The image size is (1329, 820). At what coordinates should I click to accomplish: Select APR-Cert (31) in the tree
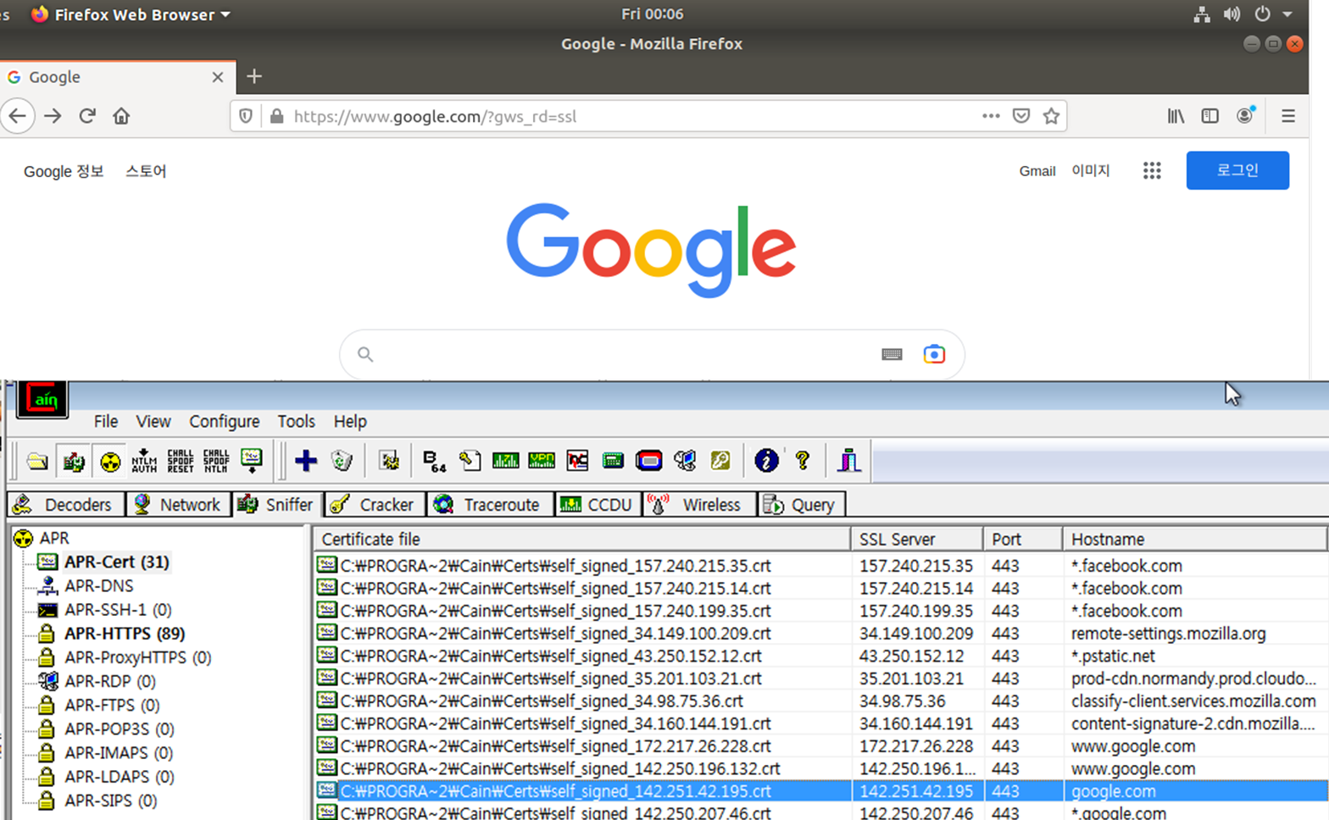tap(117, 562)
